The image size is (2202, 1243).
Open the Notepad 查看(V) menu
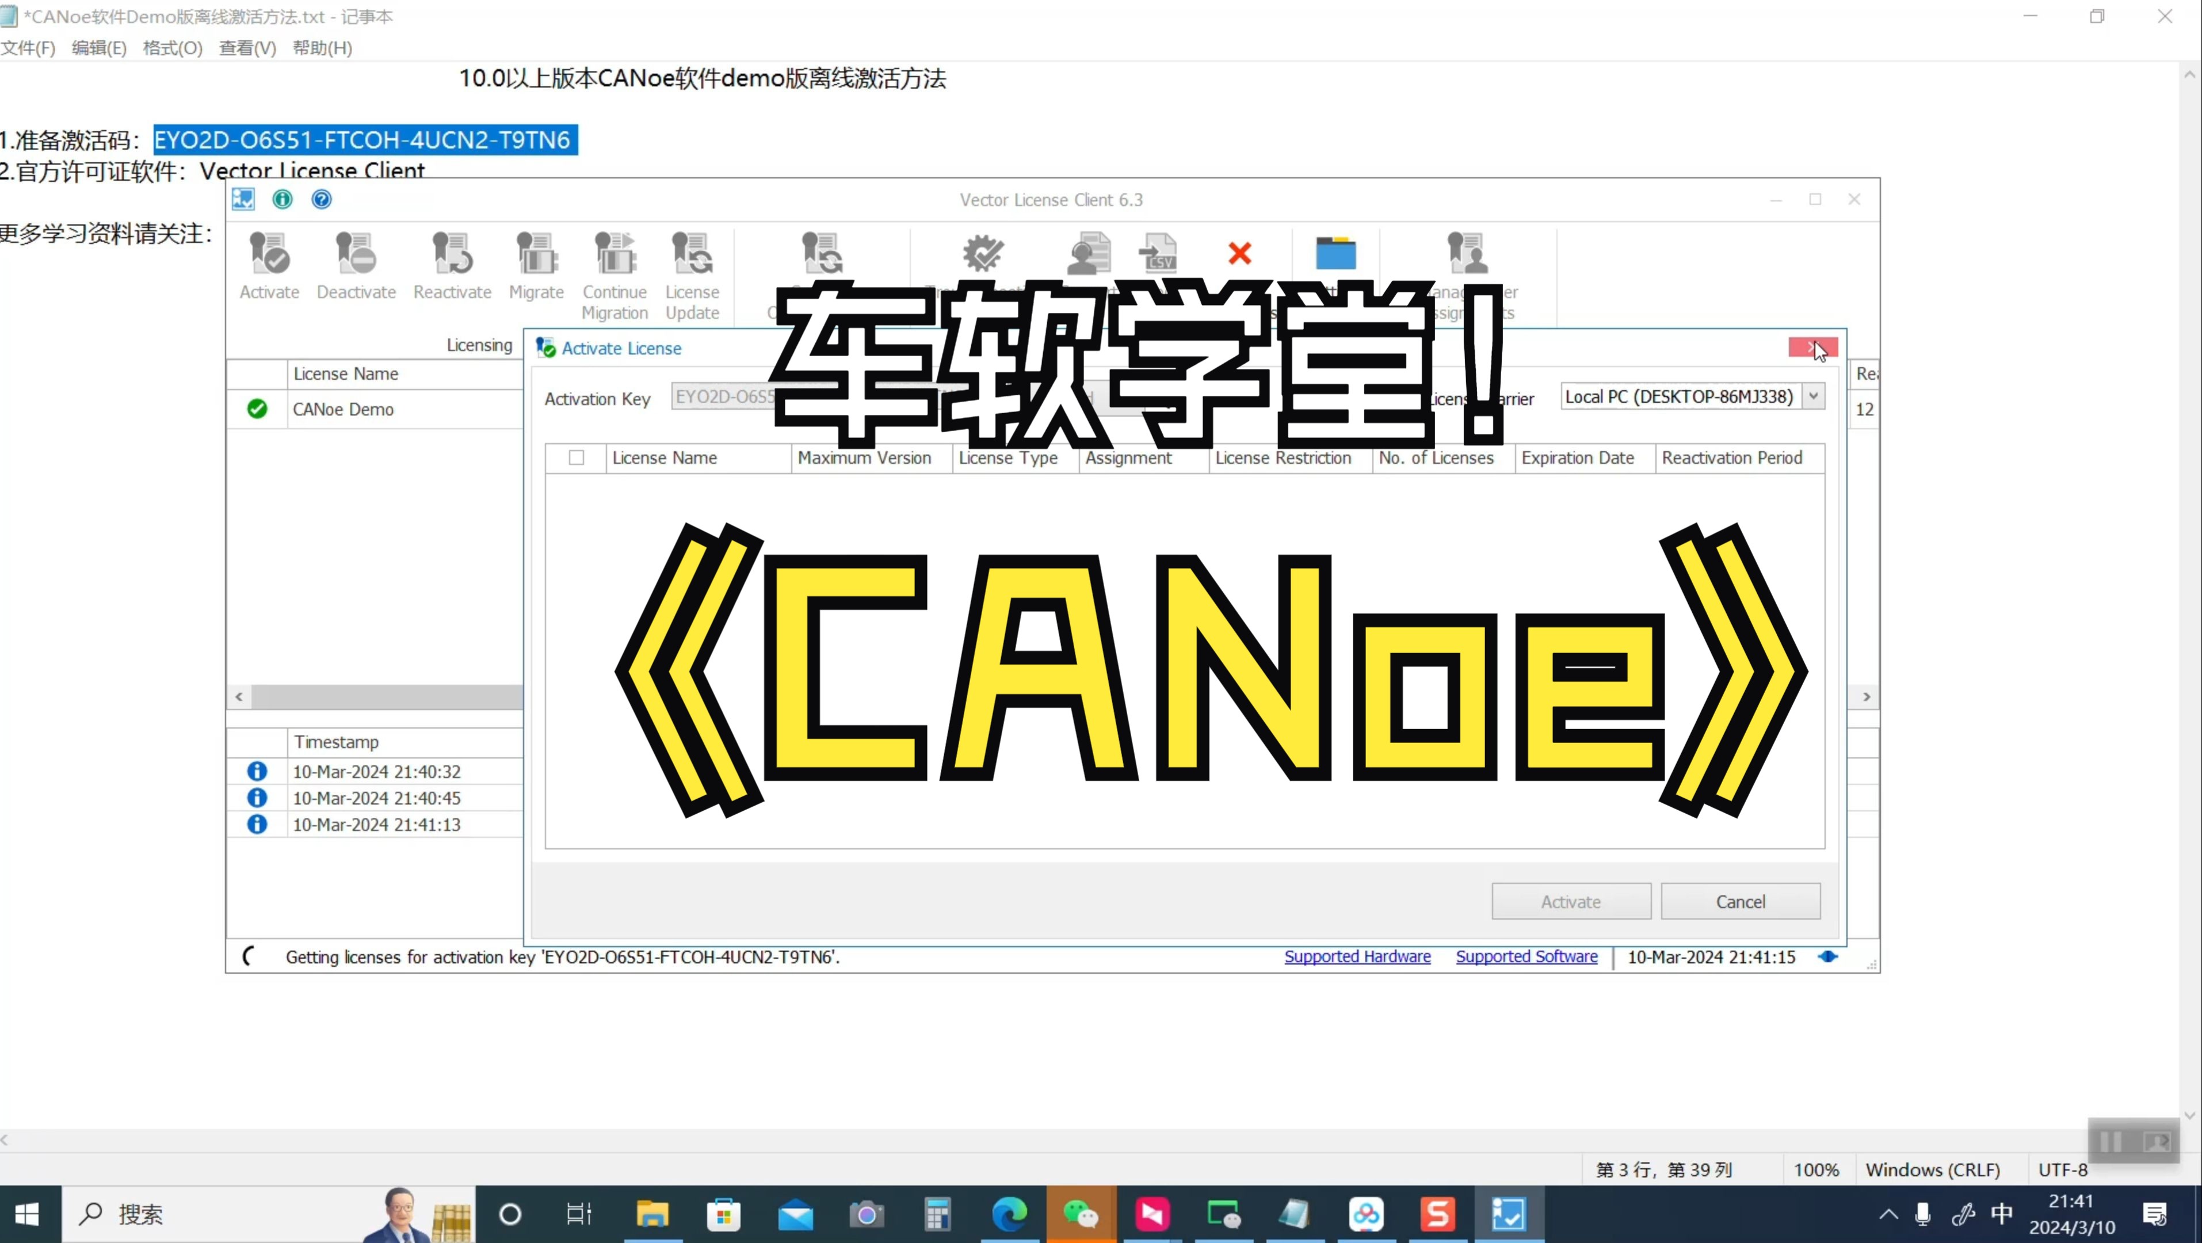click(x=247, y=48)
